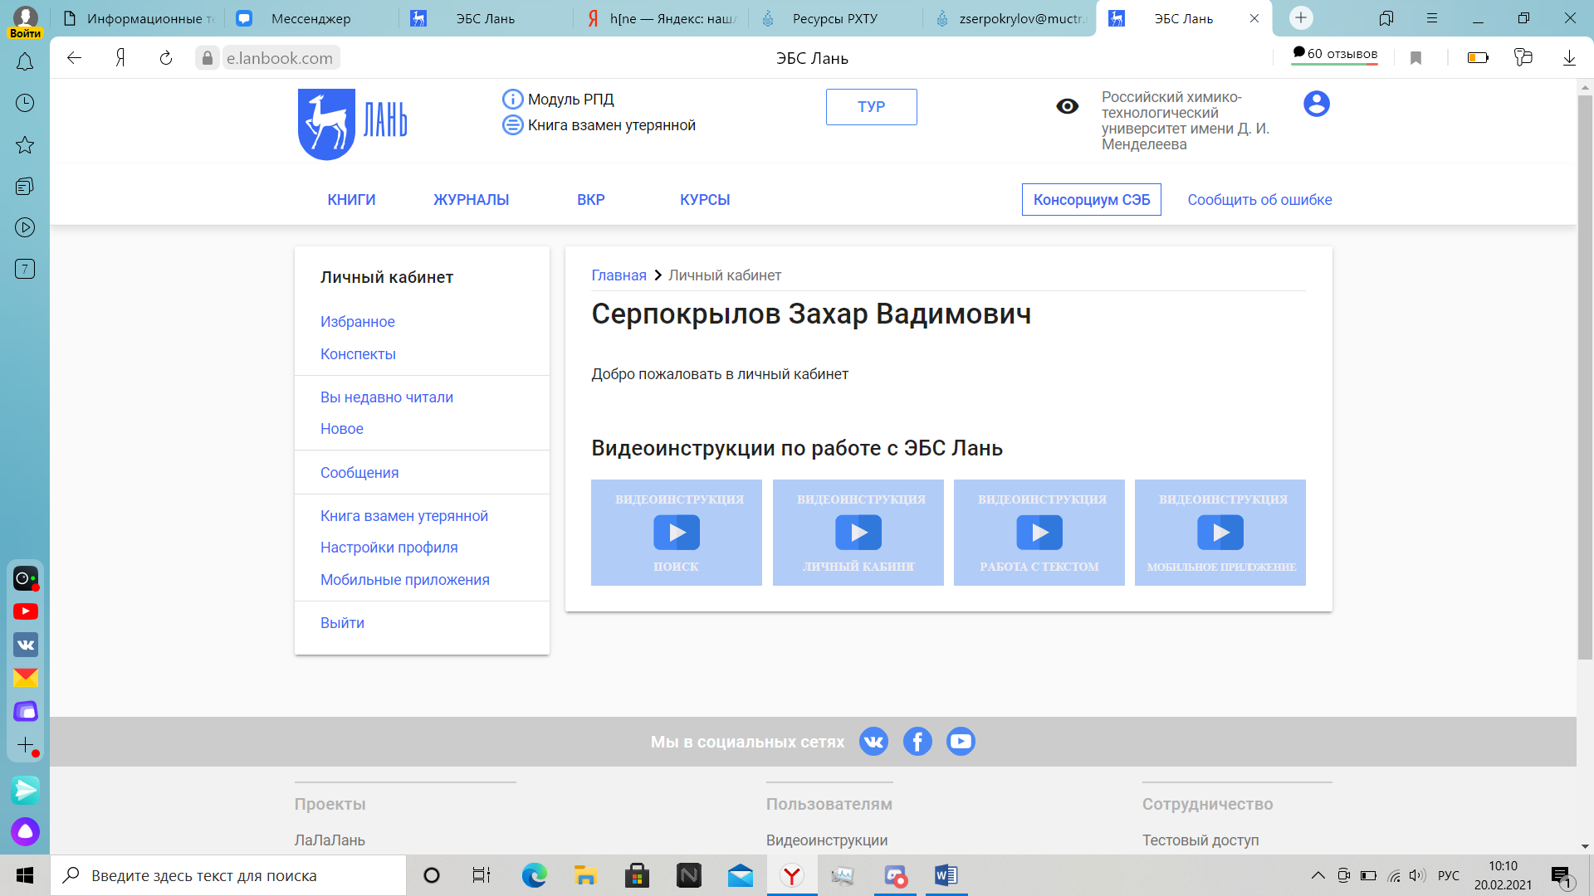Open Word from taskbar

pos(946,875)
